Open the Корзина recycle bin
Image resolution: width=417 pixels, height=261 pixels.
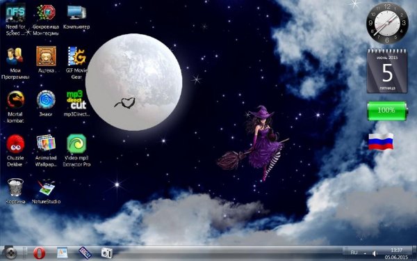click(x=15, y=191)
